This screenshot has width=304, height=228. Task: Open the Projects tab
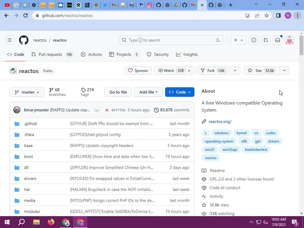coord(124,55)
